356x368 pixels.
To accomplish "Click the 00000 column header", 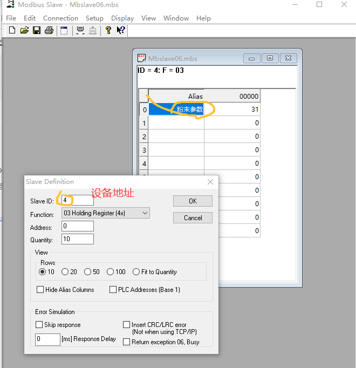I will (232, 96).
